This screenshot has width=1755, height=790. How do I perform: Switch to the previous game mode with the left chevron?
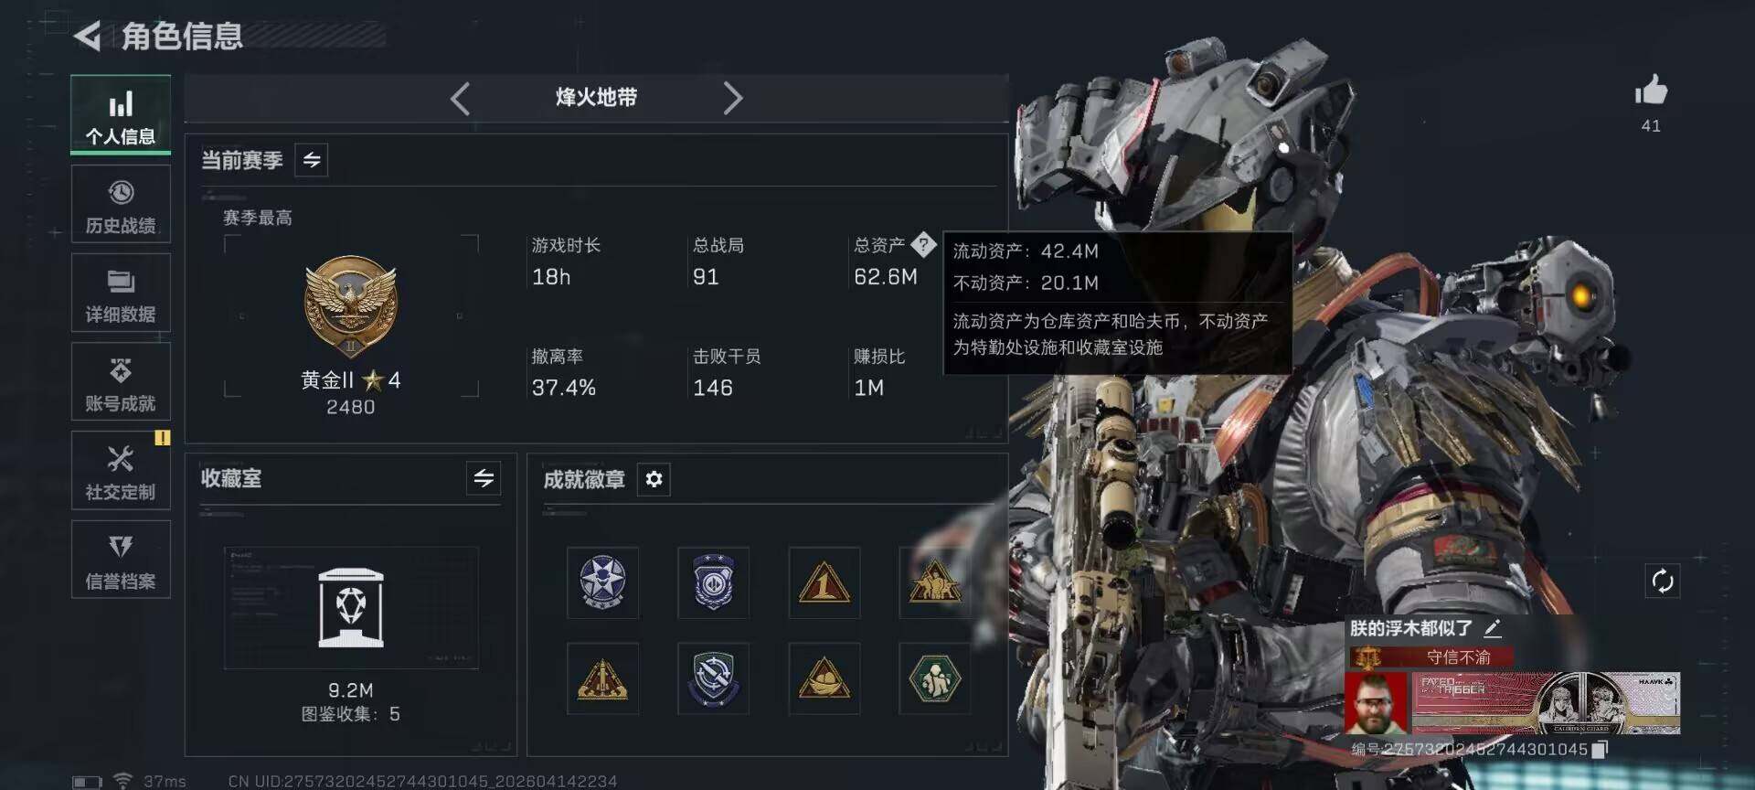[461, 98]
